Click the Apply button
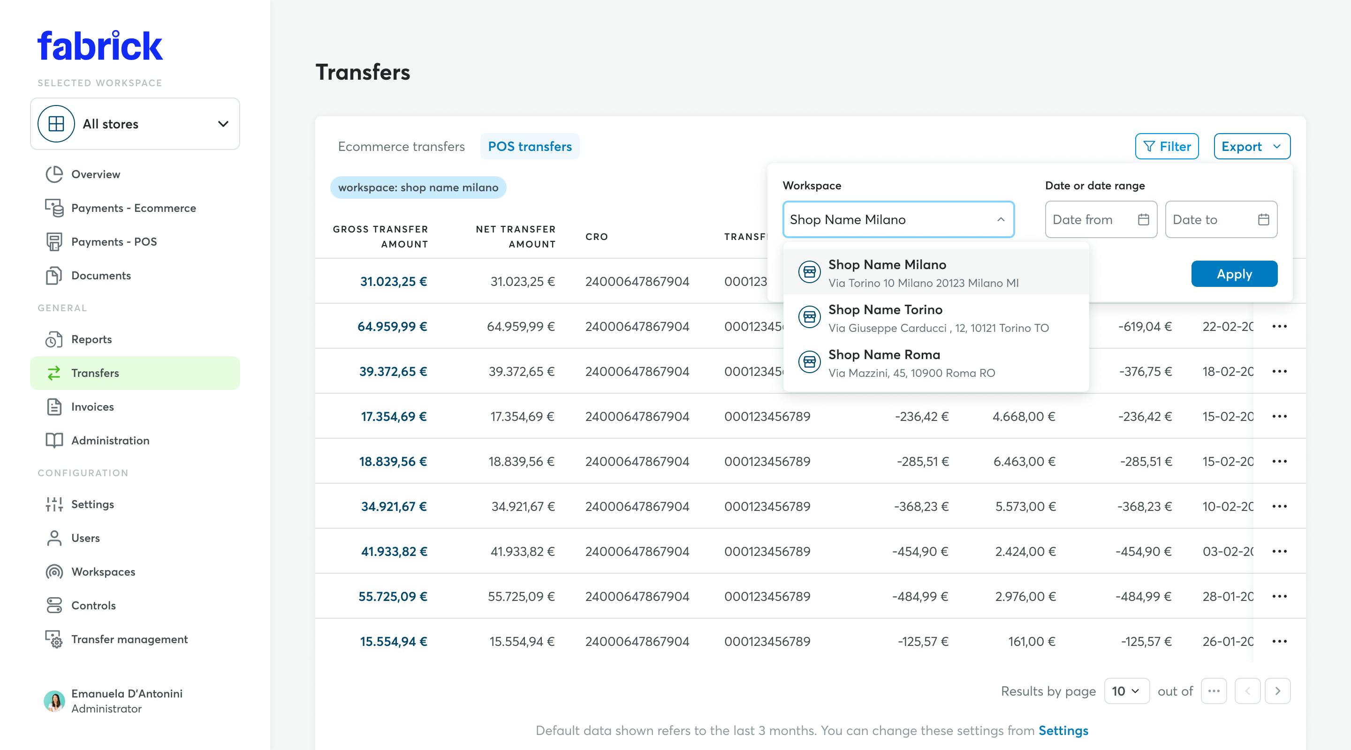The image size is (1351, 750). (1234, 272)
